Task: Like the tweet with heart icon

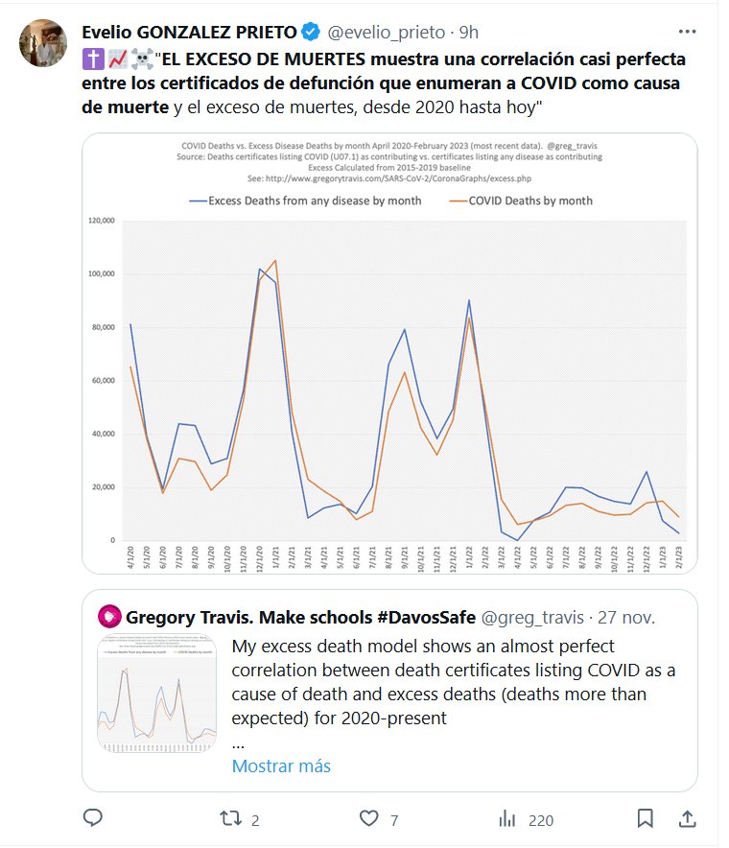Action: tap(369, 818)
